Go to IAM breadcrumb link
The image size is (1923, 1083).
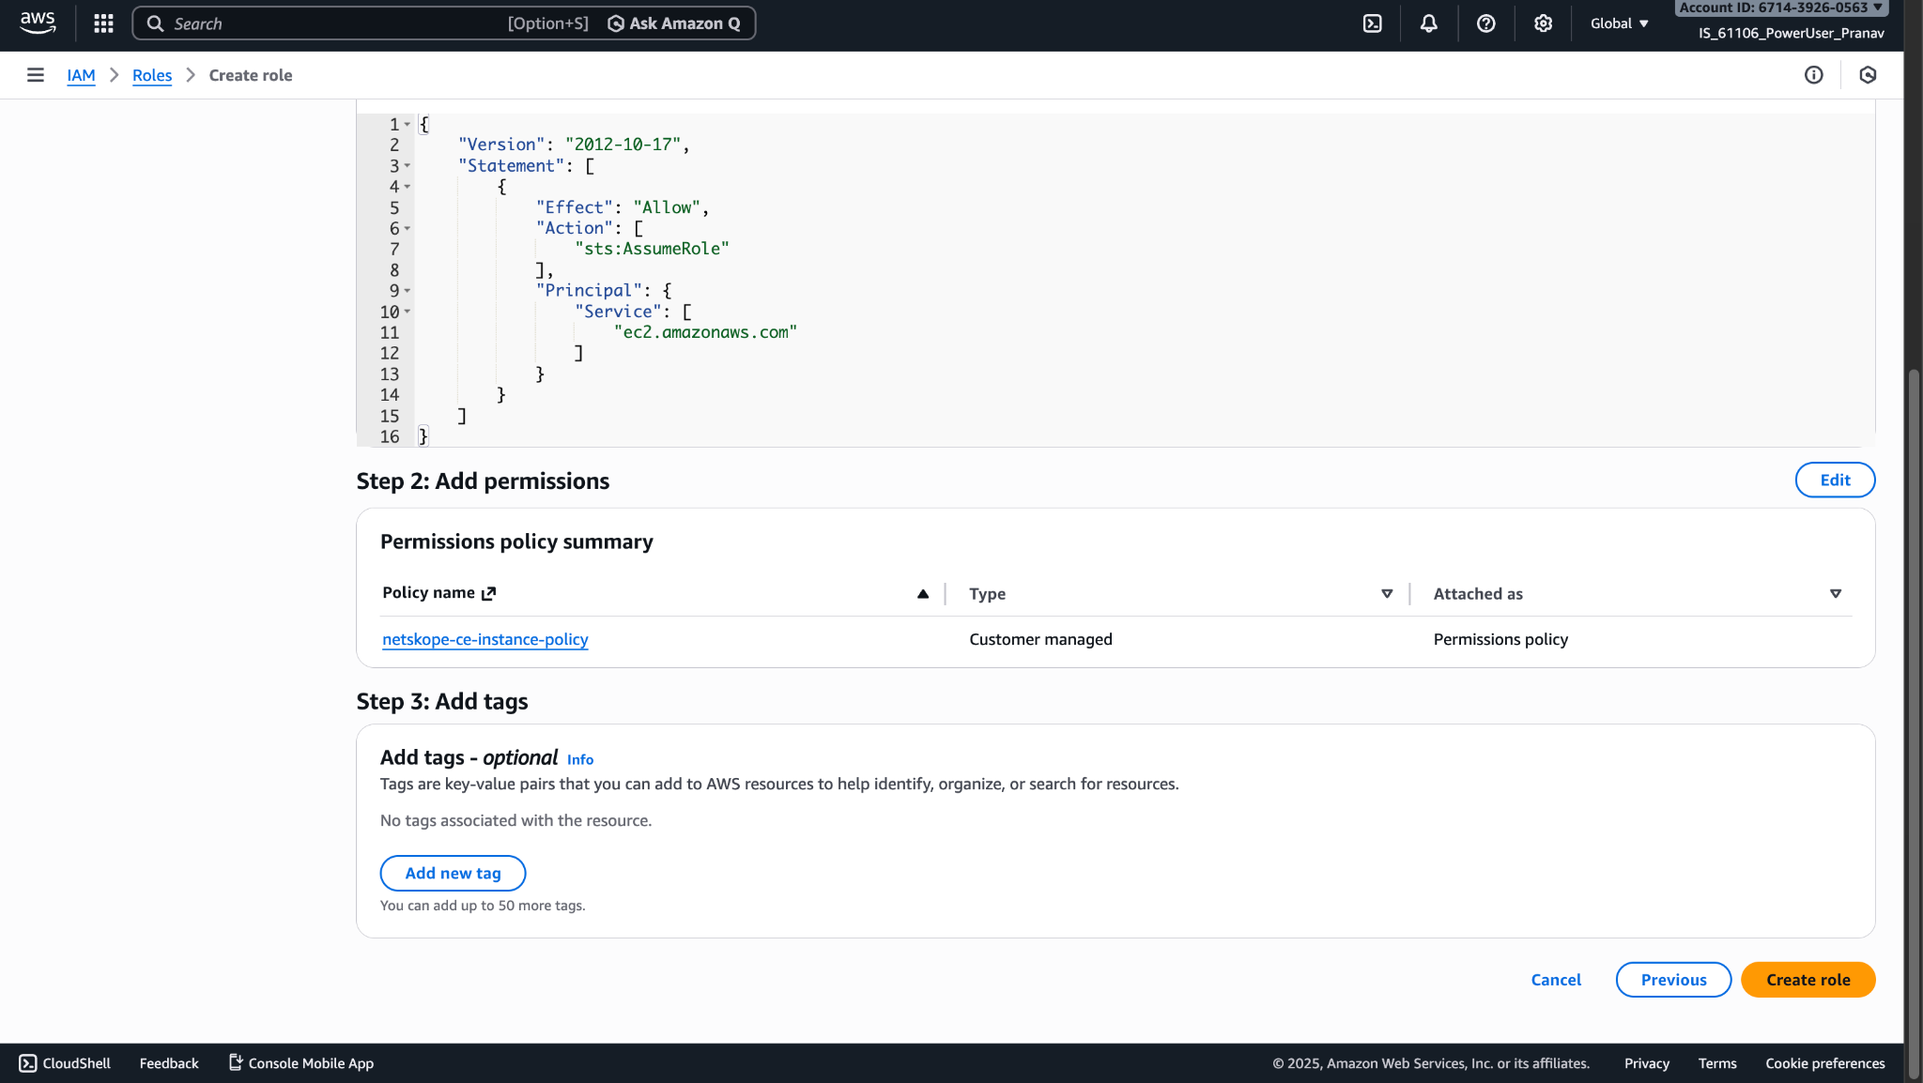81,75
